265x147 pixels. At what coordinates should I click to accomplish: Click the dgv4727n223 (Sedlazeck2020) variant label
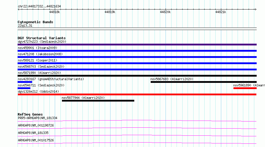(x=42, y=42)
